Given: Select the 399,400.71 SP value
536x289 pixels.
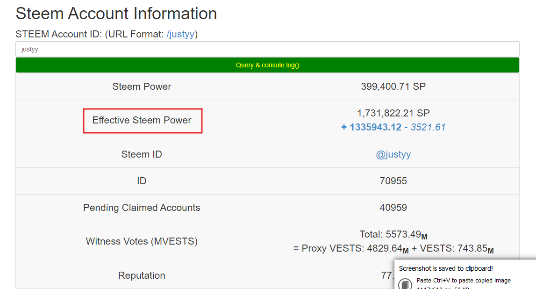Looking at the screenshot, I should [x=393, y=87].
